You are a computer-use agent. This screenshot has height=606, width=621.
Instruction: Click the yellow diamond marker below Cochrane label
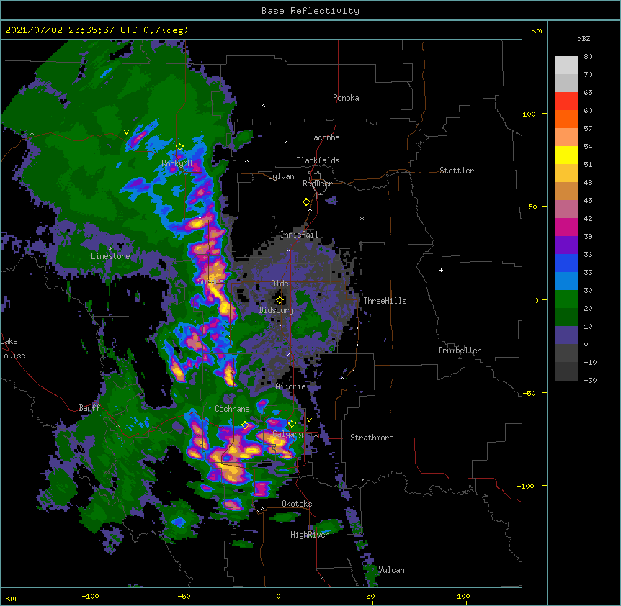(x=245, y=425)
